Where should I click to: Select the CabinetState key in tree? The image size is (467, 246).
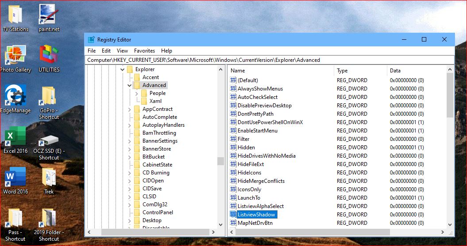157,165
